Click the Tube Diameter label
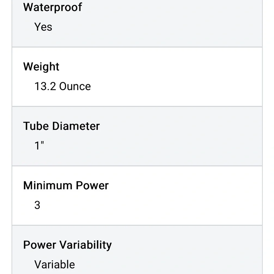This screenshot has width=274, height=274. click(61, 126)
